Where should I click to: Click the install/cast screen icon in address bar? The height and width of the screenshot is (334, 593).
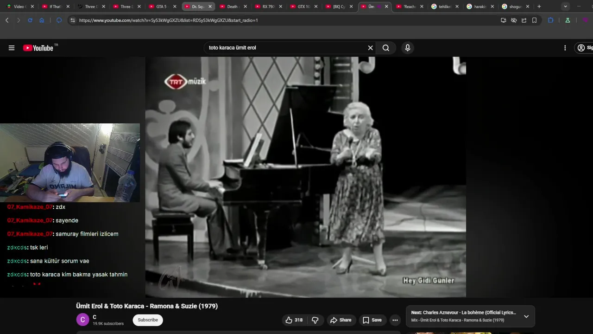[x=504, y=20]
